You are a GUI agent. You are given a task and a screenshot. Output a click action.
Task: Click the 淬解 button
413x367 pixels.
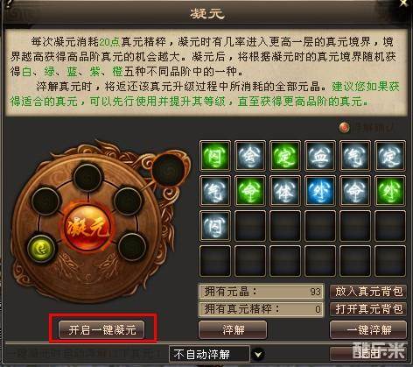click(x=233, y=330)
